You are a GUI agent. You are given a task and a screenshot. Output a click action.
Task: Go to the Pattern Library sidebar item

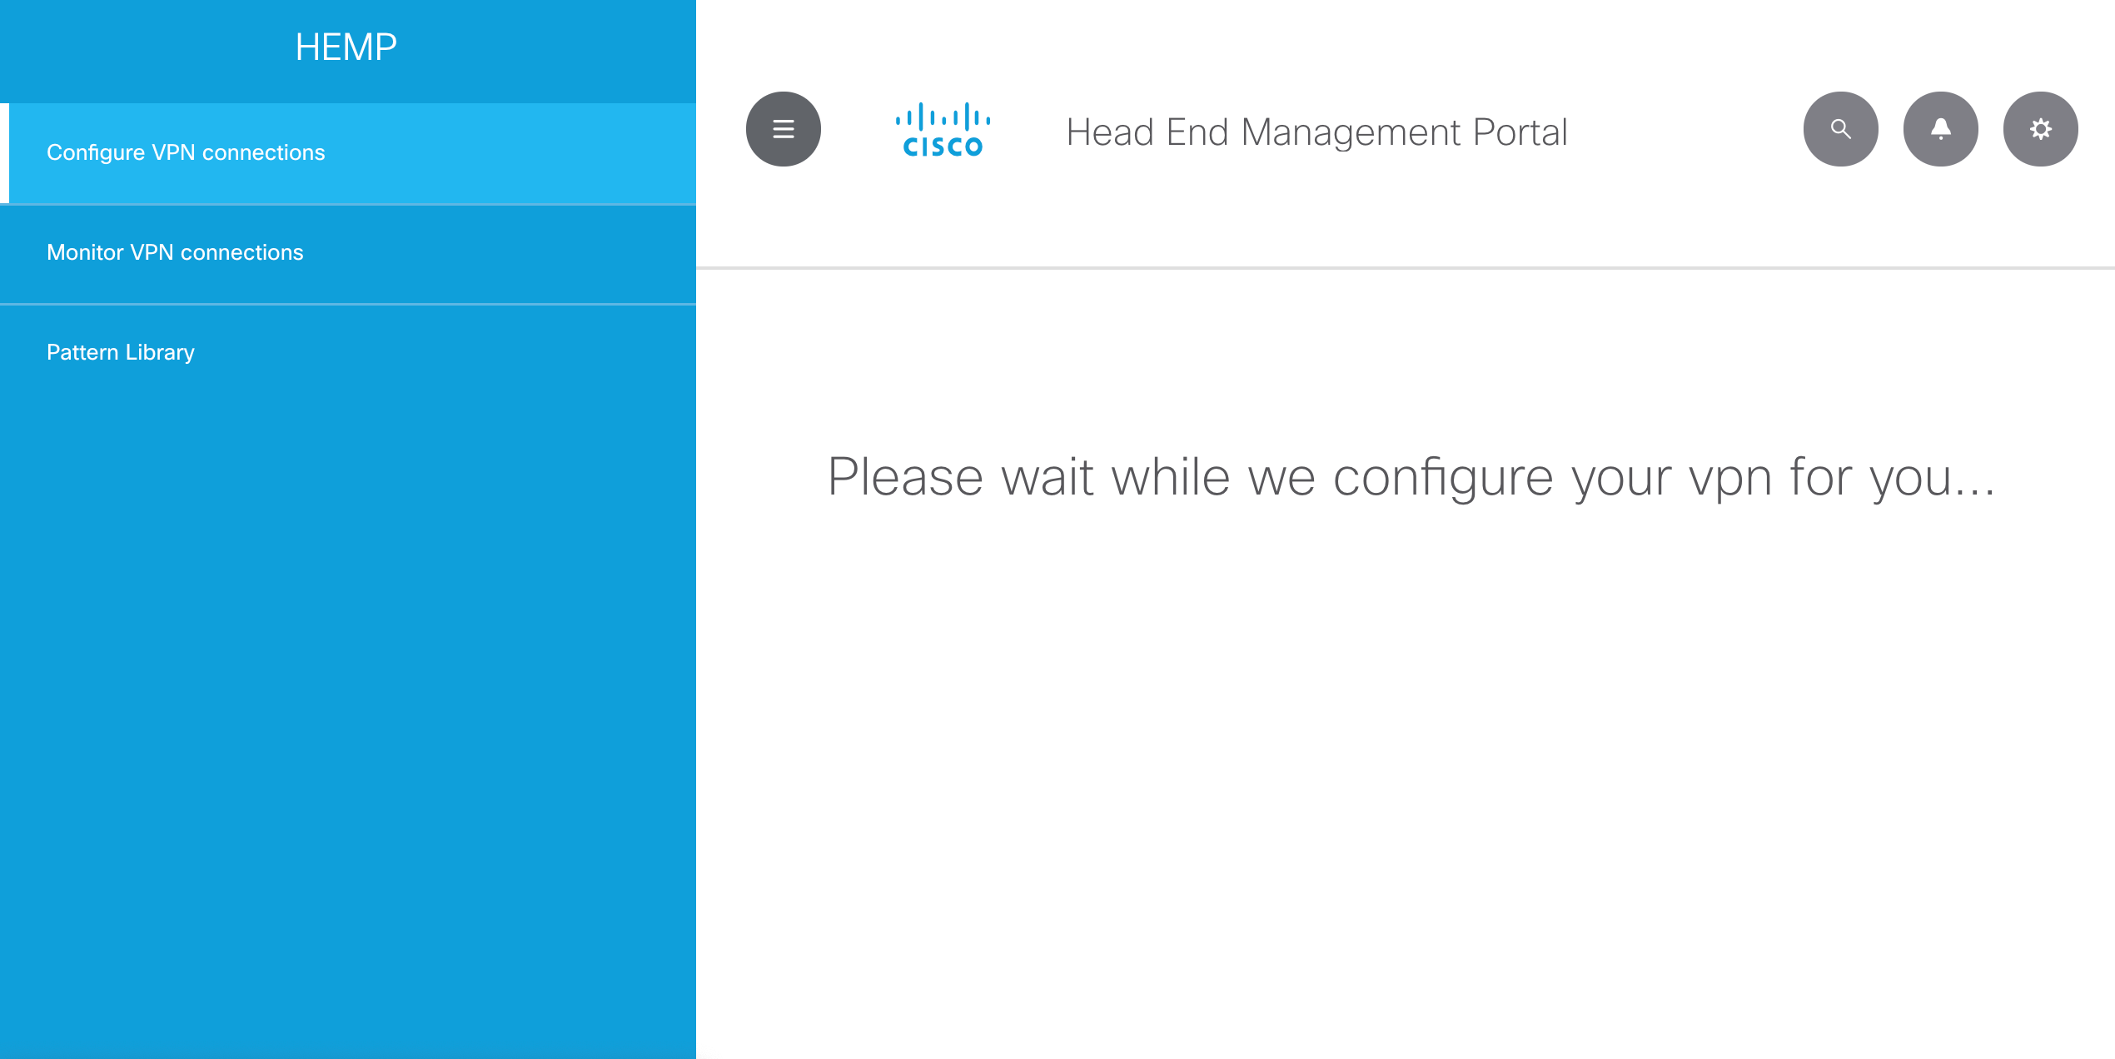click(x=121, y=352)
